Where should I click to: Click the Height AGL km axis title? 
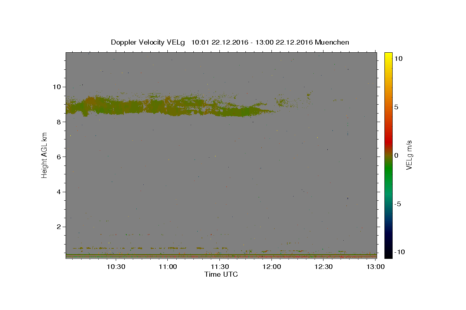tap(45, 155)
